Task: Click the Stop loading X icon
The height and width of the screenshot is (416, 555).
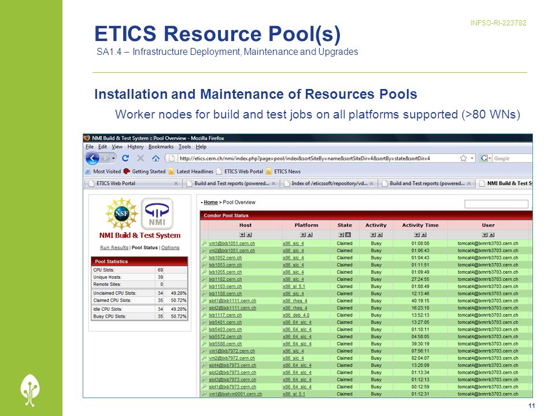Action: pyautogui.click(x=140, y=158)
